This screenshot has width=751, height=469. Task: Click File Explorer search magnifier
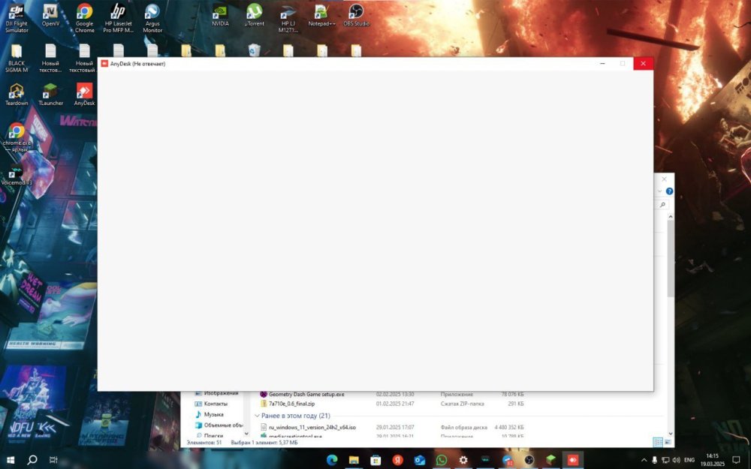coord(663,204)
